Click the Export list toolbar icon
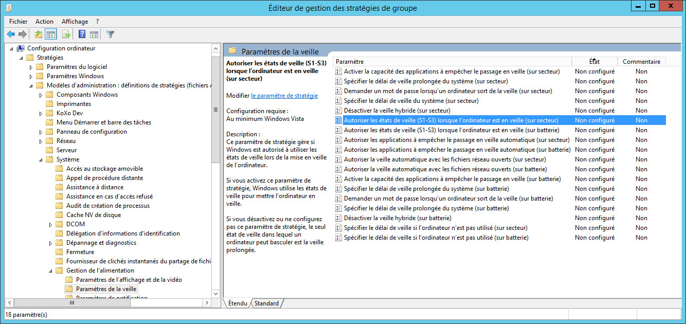The width and height of the screenshot is (686, 324). (x=66, y=34)
